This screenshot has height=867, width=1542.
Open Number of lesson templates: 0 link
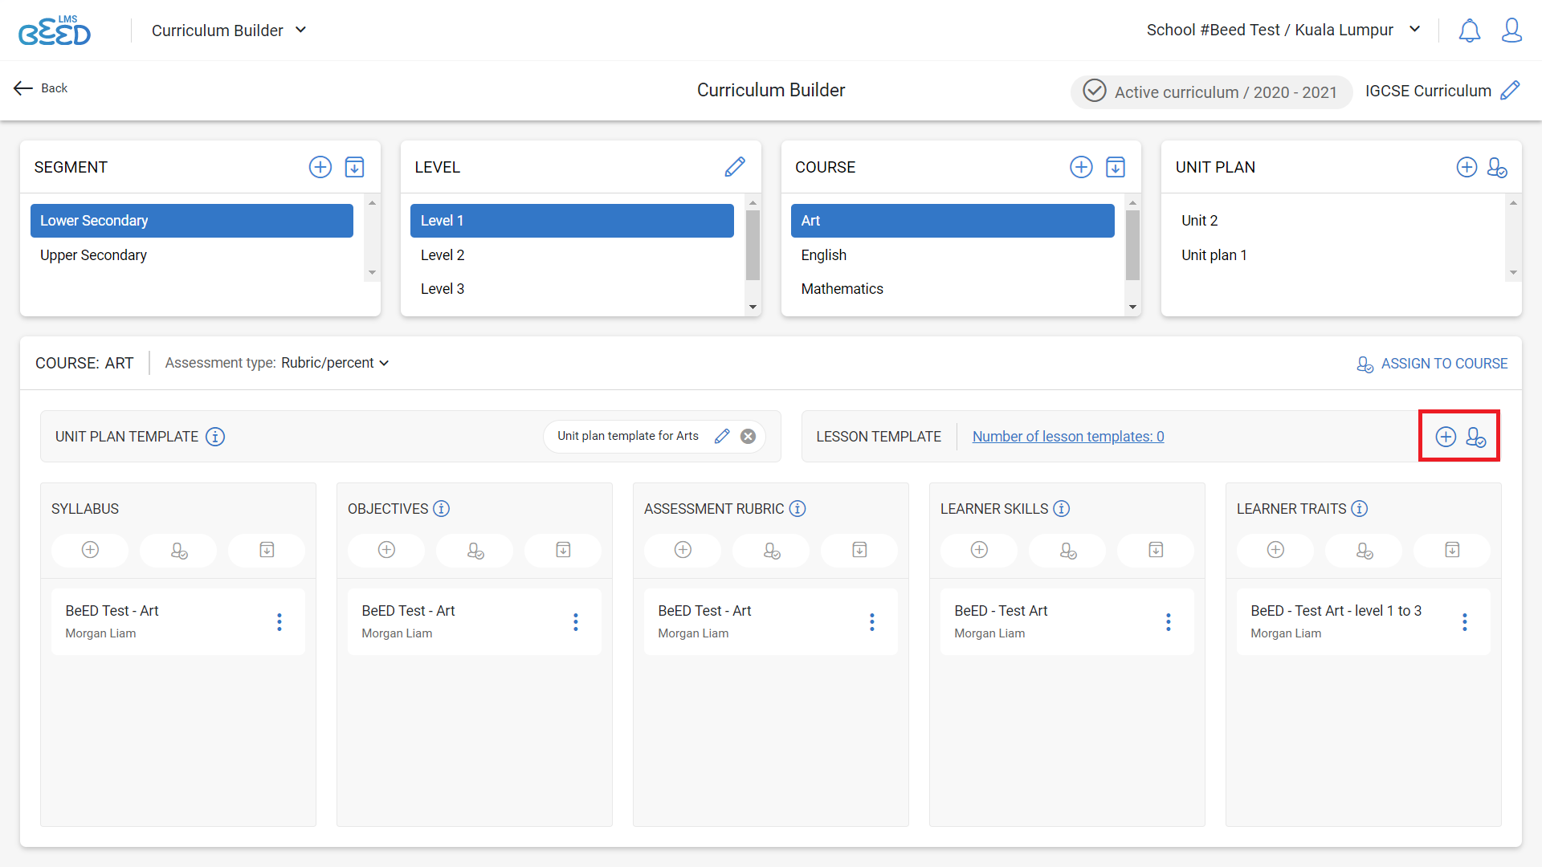(1068, 437)
